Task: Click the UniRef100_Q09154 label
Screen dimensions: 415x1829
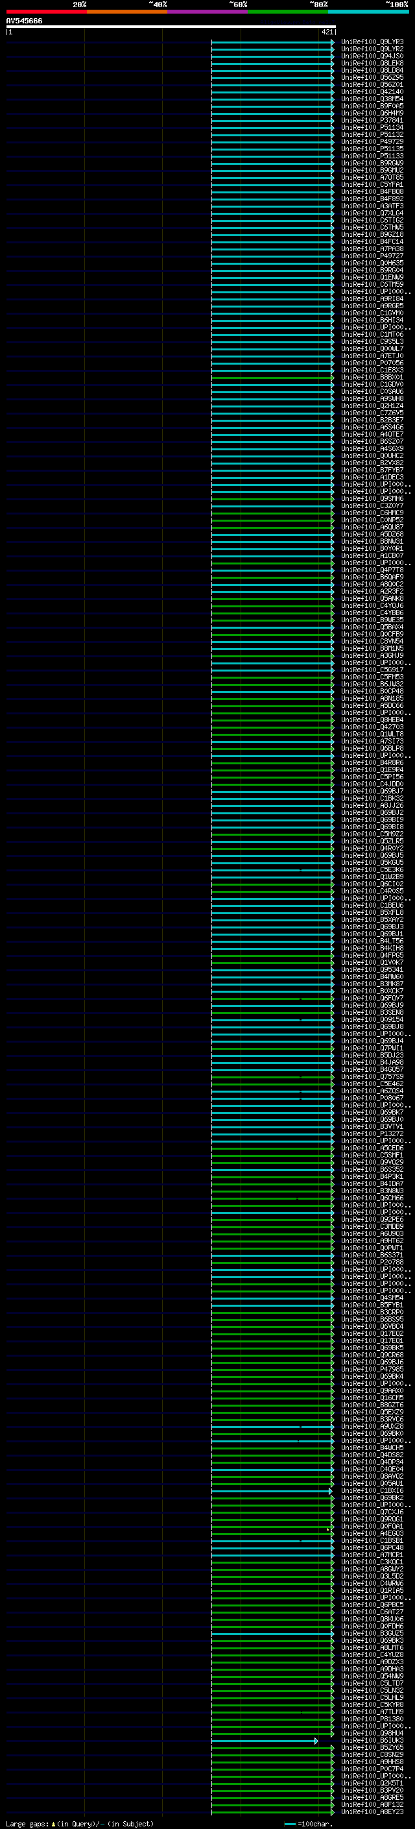Action: point(372,1019)
